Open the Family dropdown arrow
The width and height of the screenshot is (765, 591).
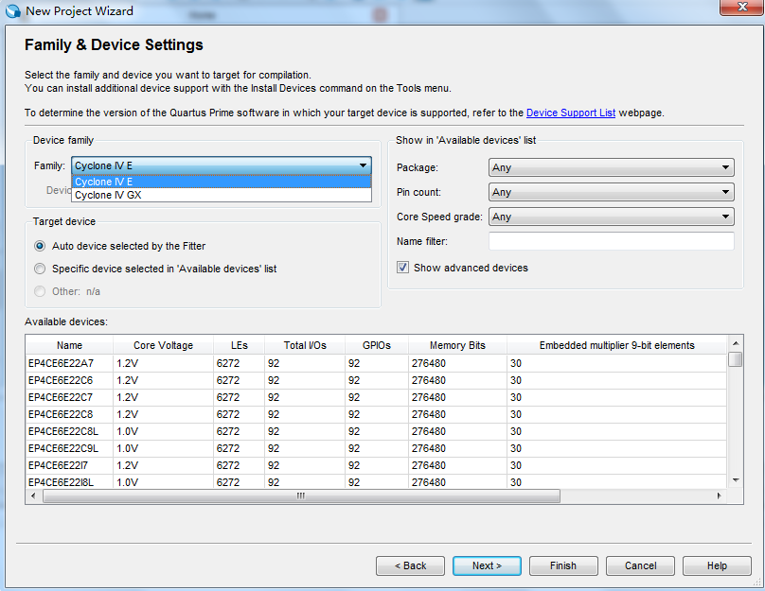[x=364, y=166]
